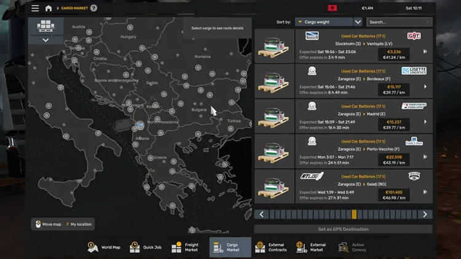Expand Zaragoza to Galați offer arrows
The image size is (461, 259).
click(425, 191)
